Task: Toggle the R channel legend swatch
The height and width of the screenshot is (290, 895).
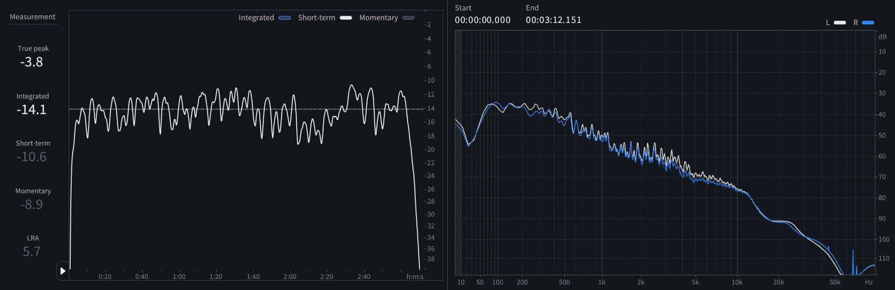Action: click(x=868, y=22)
